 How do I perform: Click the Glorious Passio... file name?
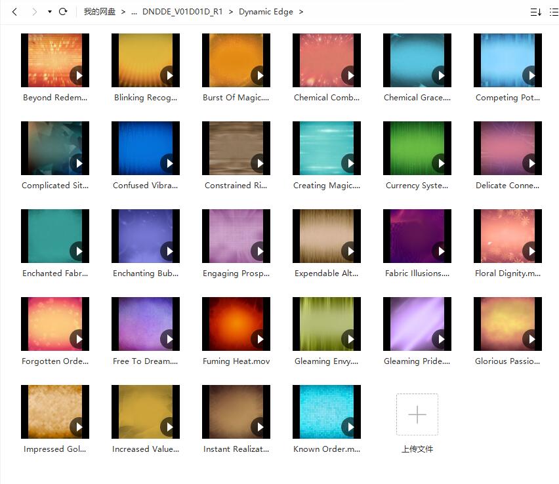(508, 361)
